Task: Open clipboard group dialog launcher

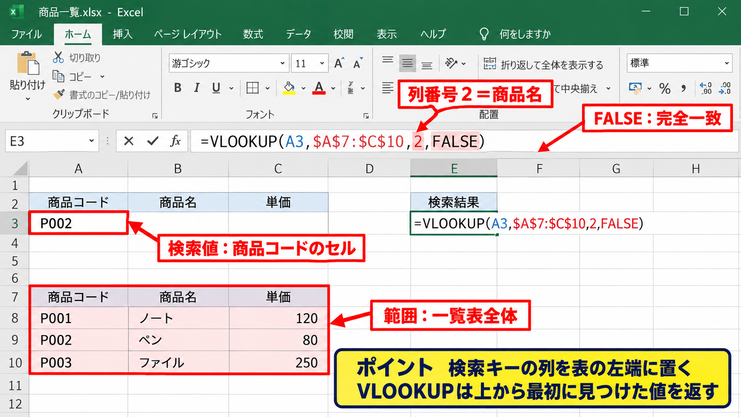Action: click(155, 116)
